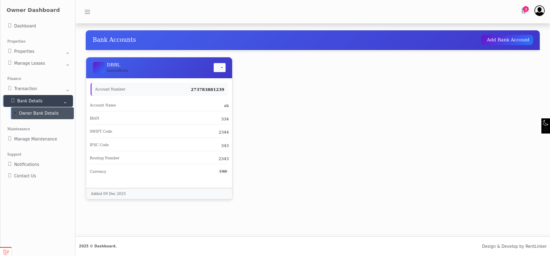The height and width of the screenshot is (256, 550).
Task: Click the account number 273783881239 field
Action: click(207, 89)
